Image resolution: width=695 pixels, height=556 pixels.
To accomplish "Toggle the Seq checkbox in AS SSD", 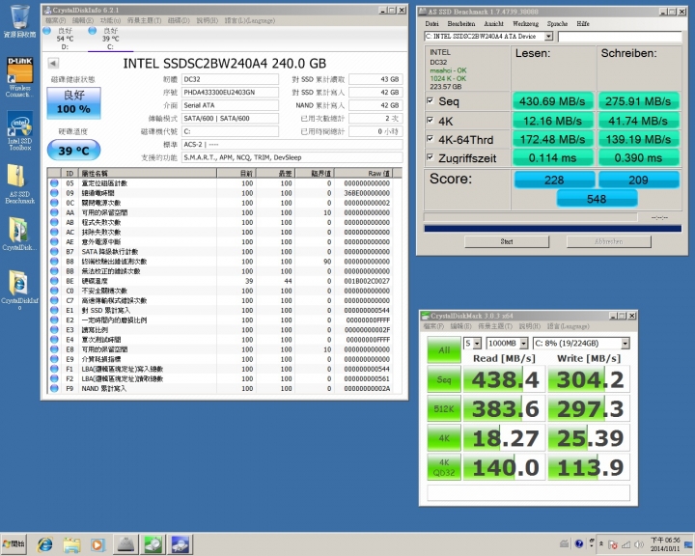I will (x=430, y=100).
